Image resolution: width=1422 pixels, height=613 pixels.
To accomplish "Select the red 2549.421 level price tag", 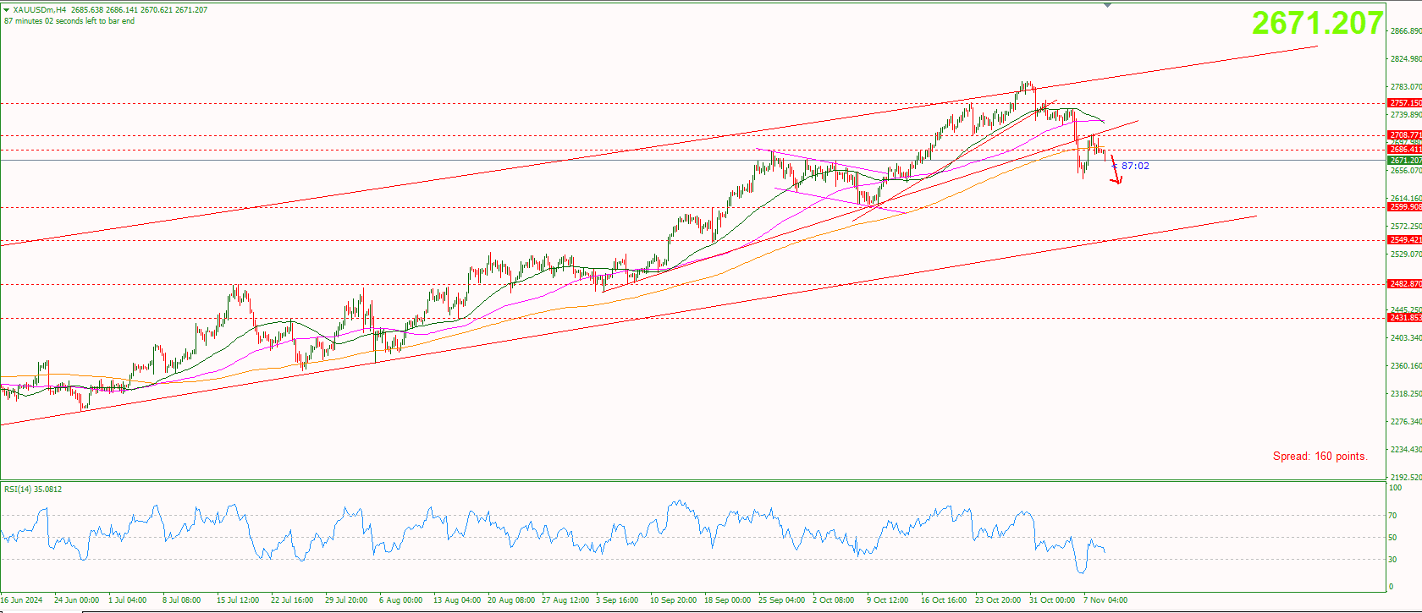I will click(1405, 240).
